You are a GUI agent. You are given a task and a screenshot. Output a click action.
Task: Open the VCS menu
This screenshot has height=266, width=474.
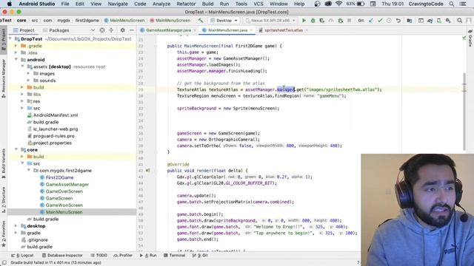tap(258, 4)
